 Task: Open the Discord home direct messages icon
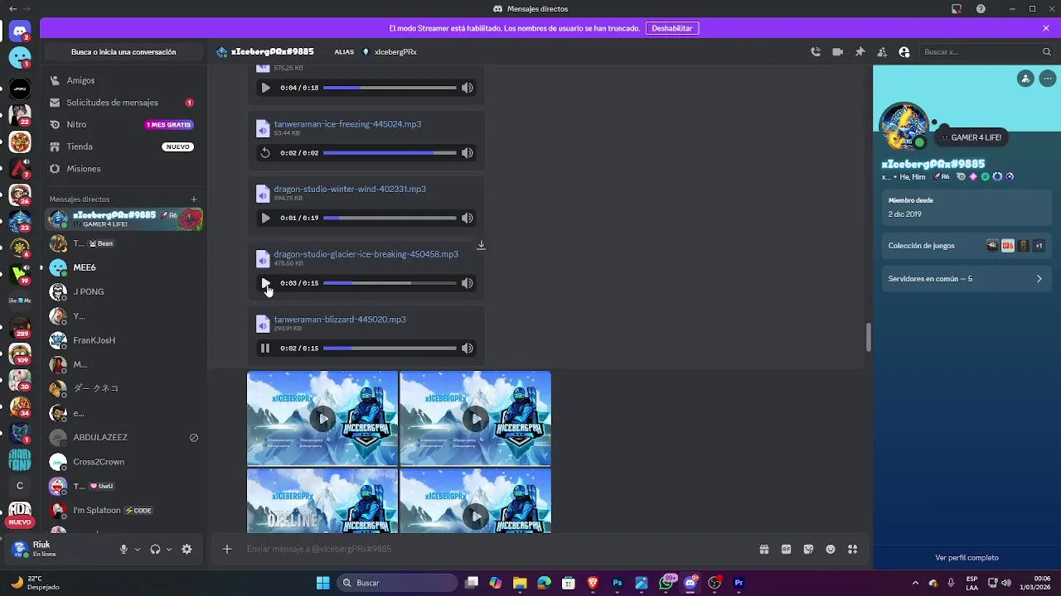coord(20,31)
